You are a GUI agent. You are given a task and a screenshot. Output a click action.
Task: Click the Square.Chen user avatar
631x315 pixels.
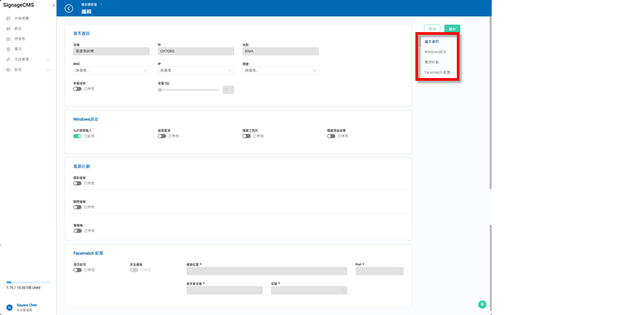click(x=9, y=307)
